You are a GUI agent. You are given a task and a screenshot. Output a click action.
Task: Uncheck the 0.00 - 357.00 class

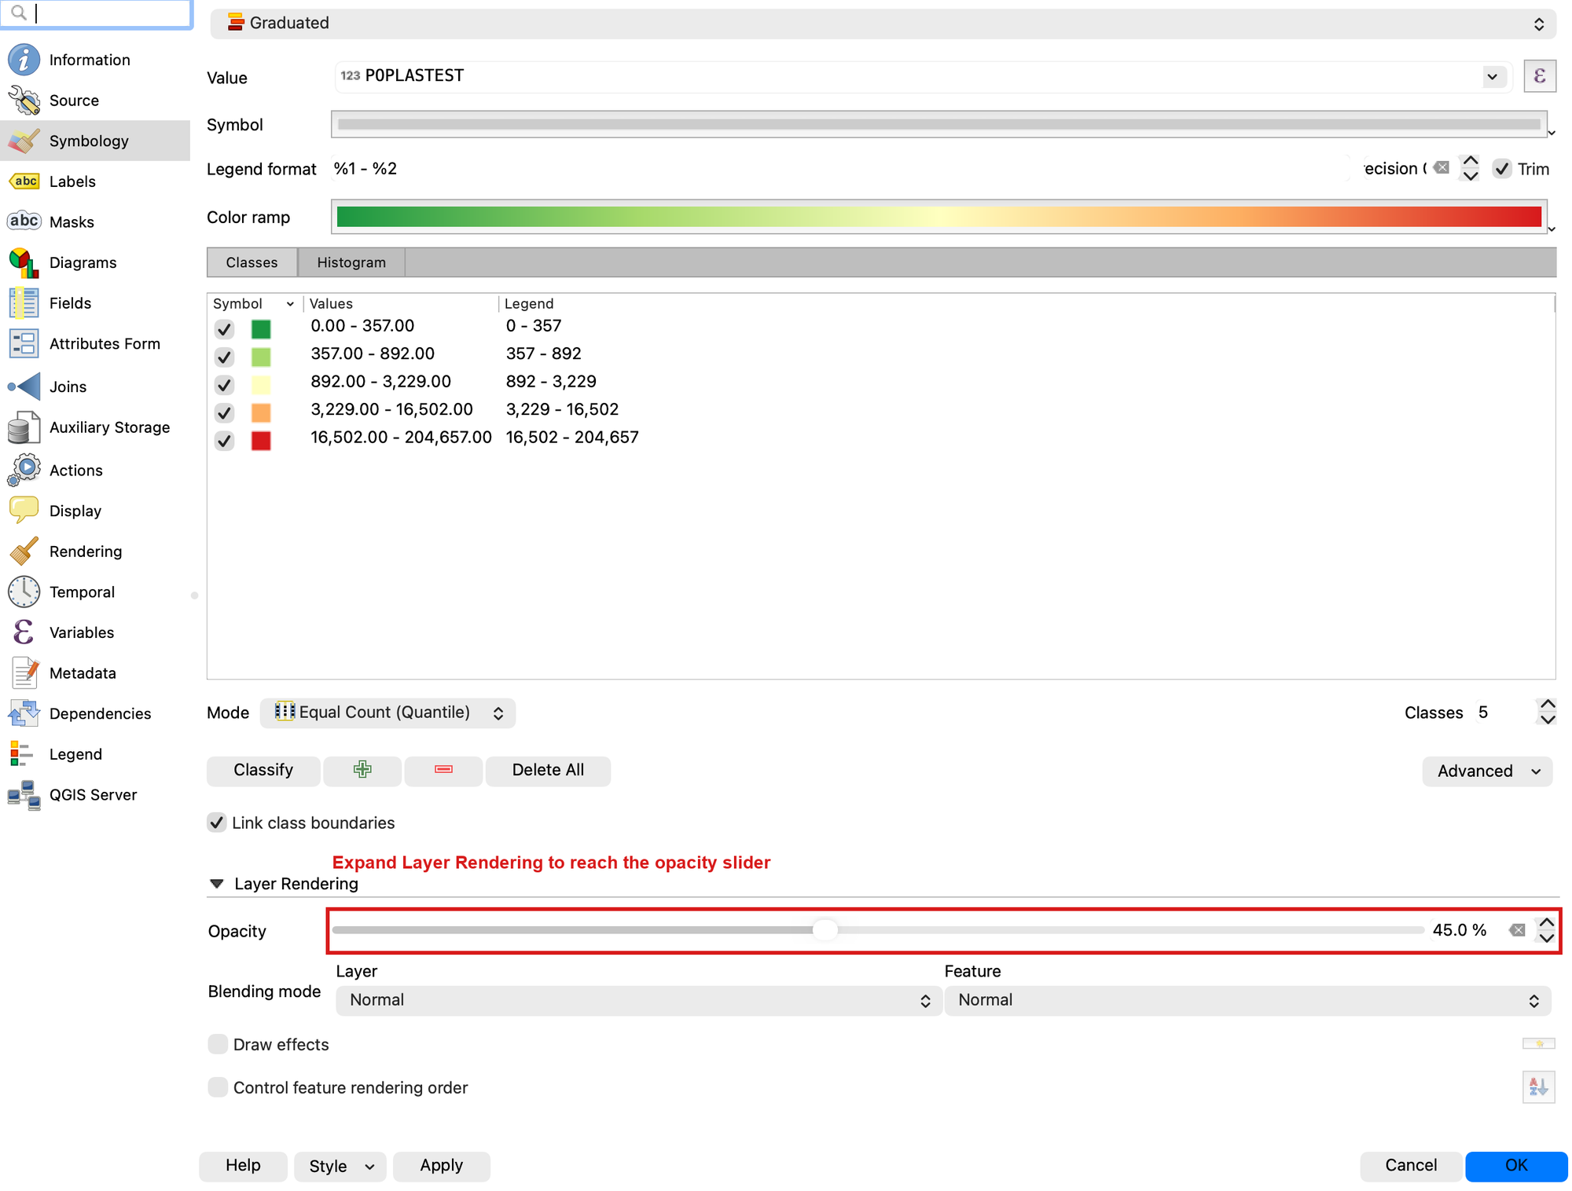click(x=224, y=329)
